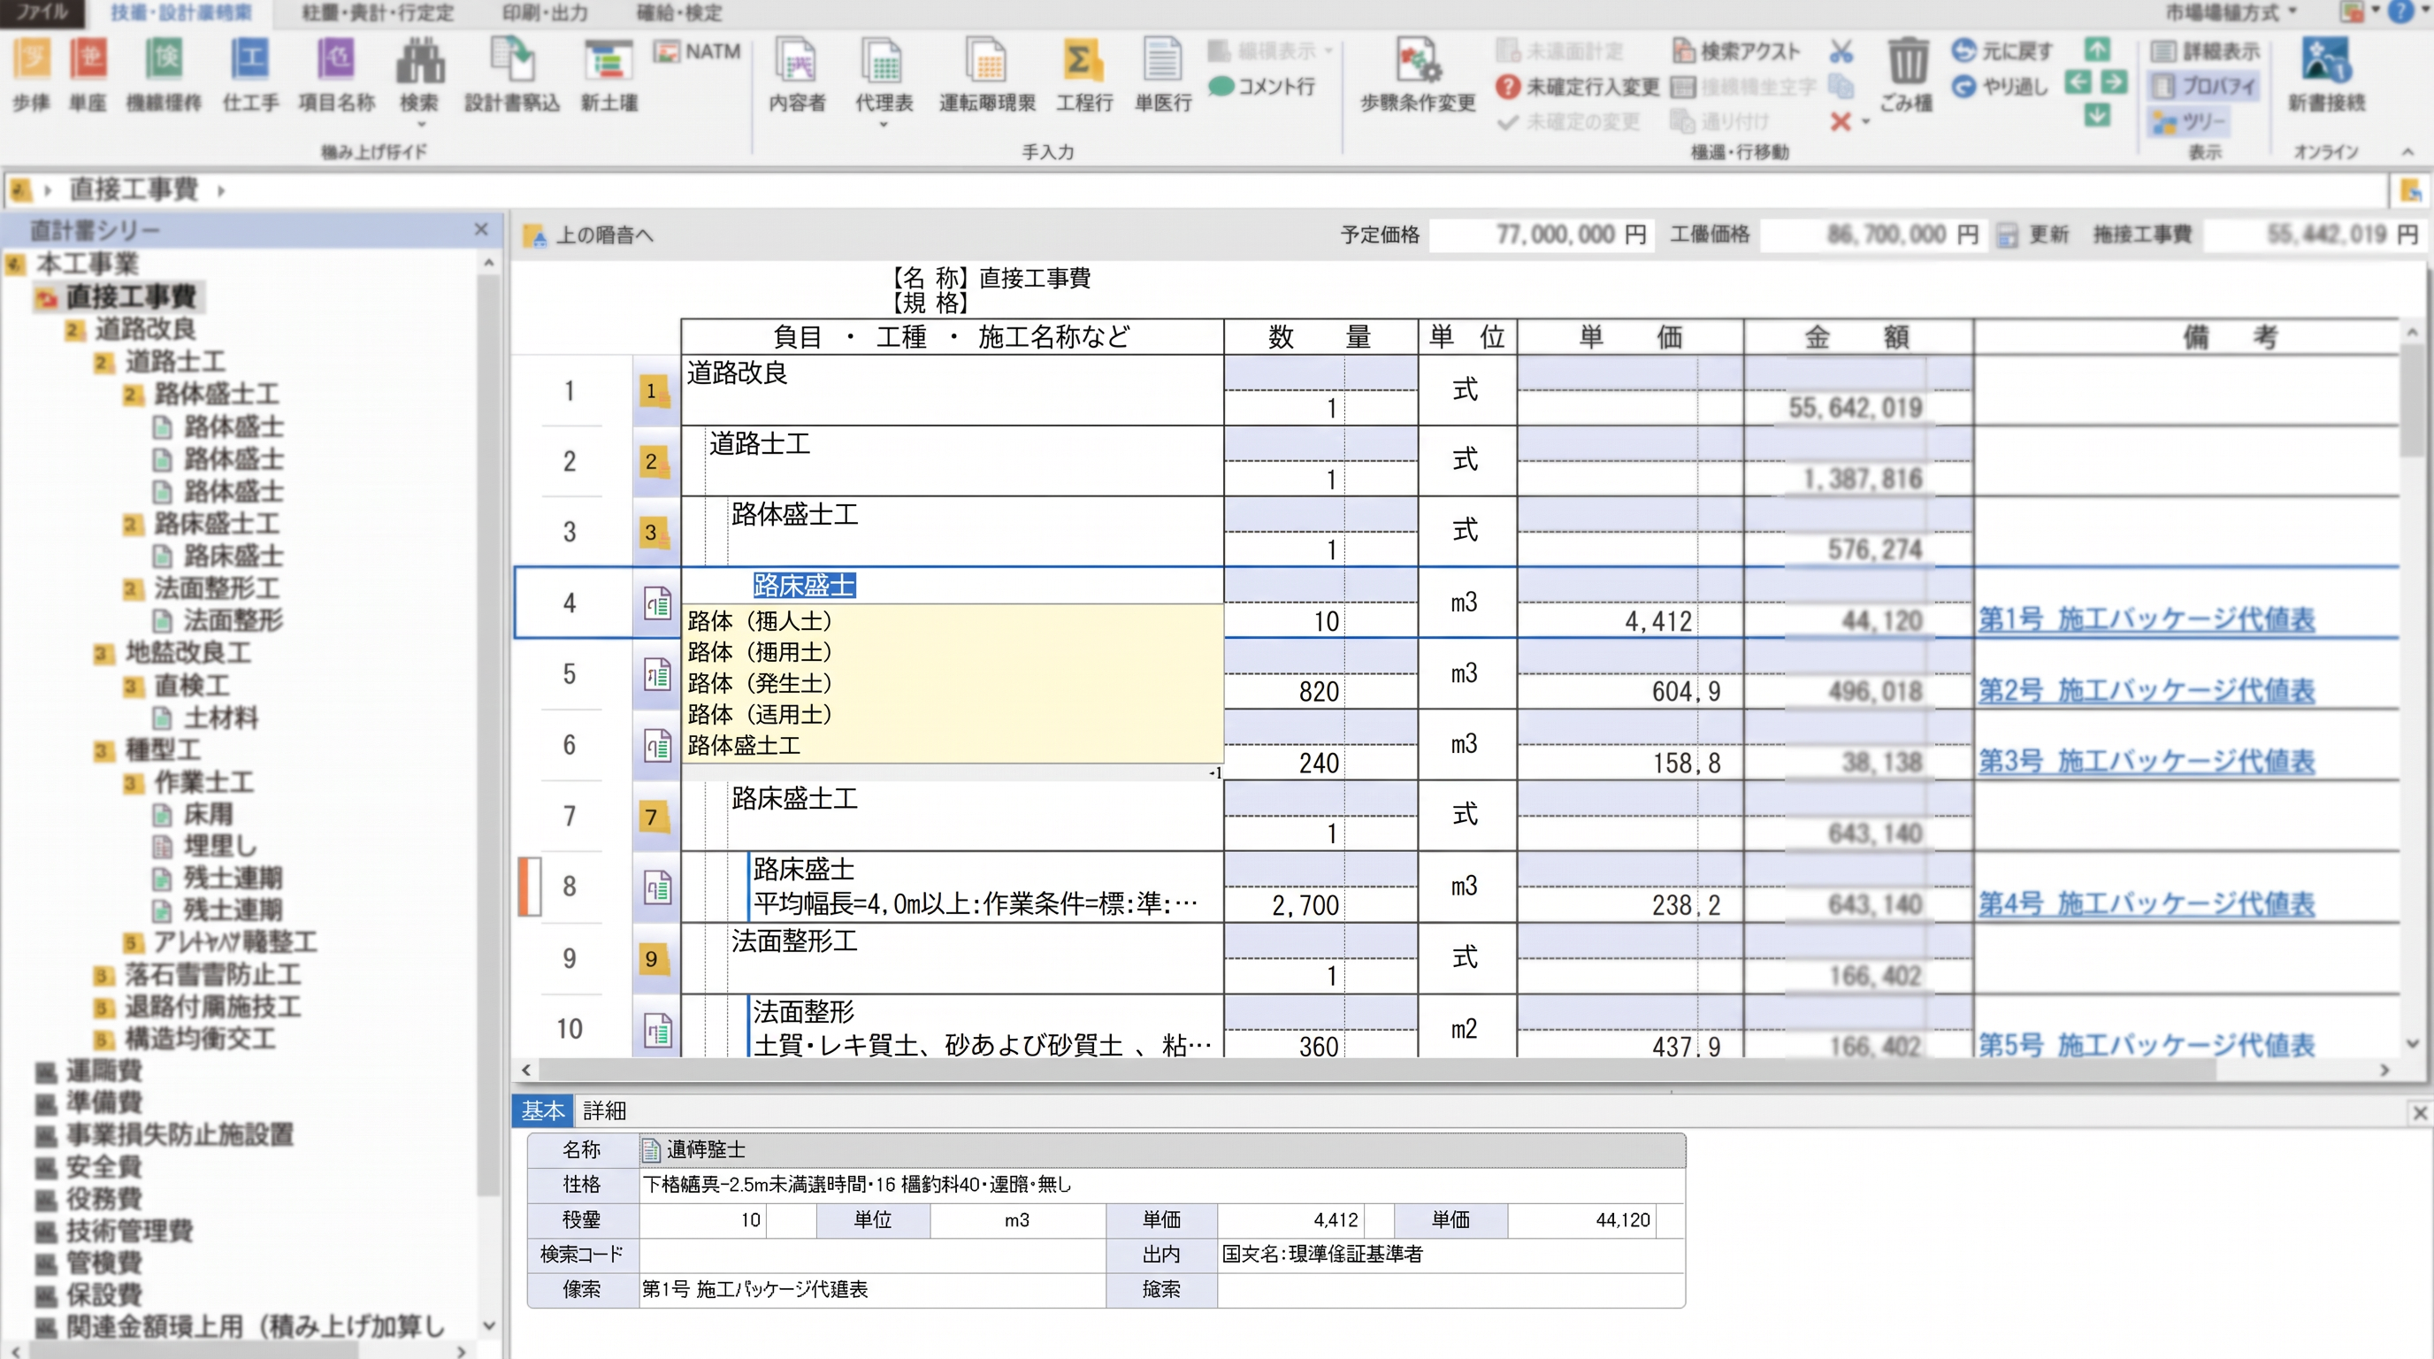Viewport: 2434px width, 1359px height.
Task: Click the 新書接続 online icon
Action: (2325, 60)
